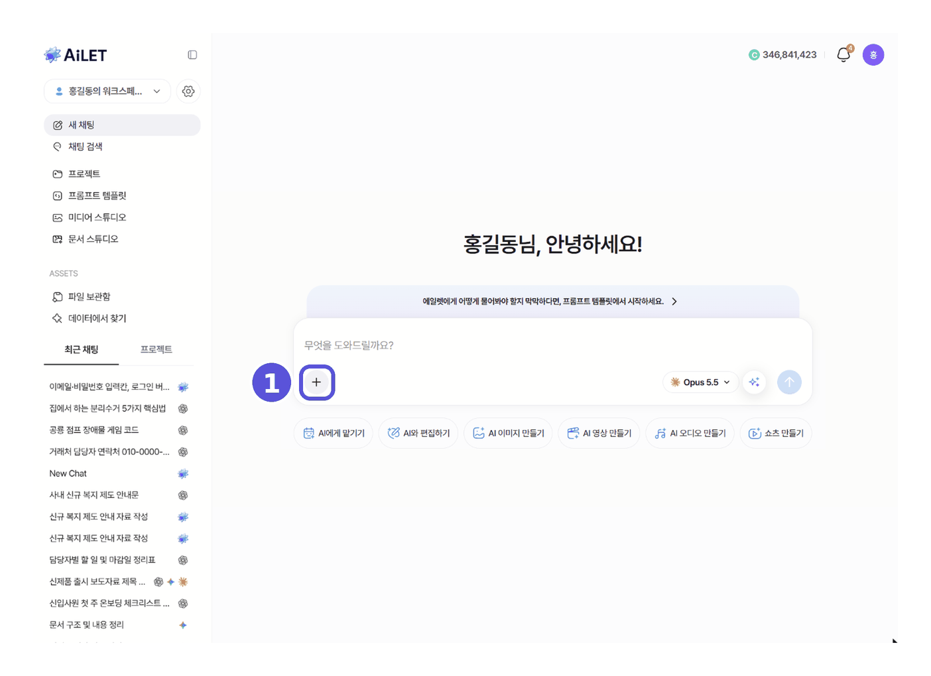
Task: Switch to the 최근 채팅 tab
Action: point(82,349)
